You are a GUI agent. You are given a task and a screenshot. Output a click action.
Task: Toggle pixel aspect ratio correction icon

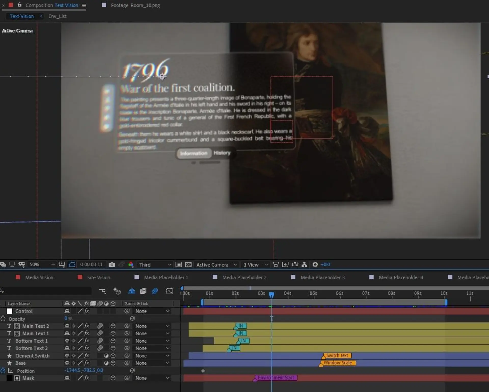276,265
